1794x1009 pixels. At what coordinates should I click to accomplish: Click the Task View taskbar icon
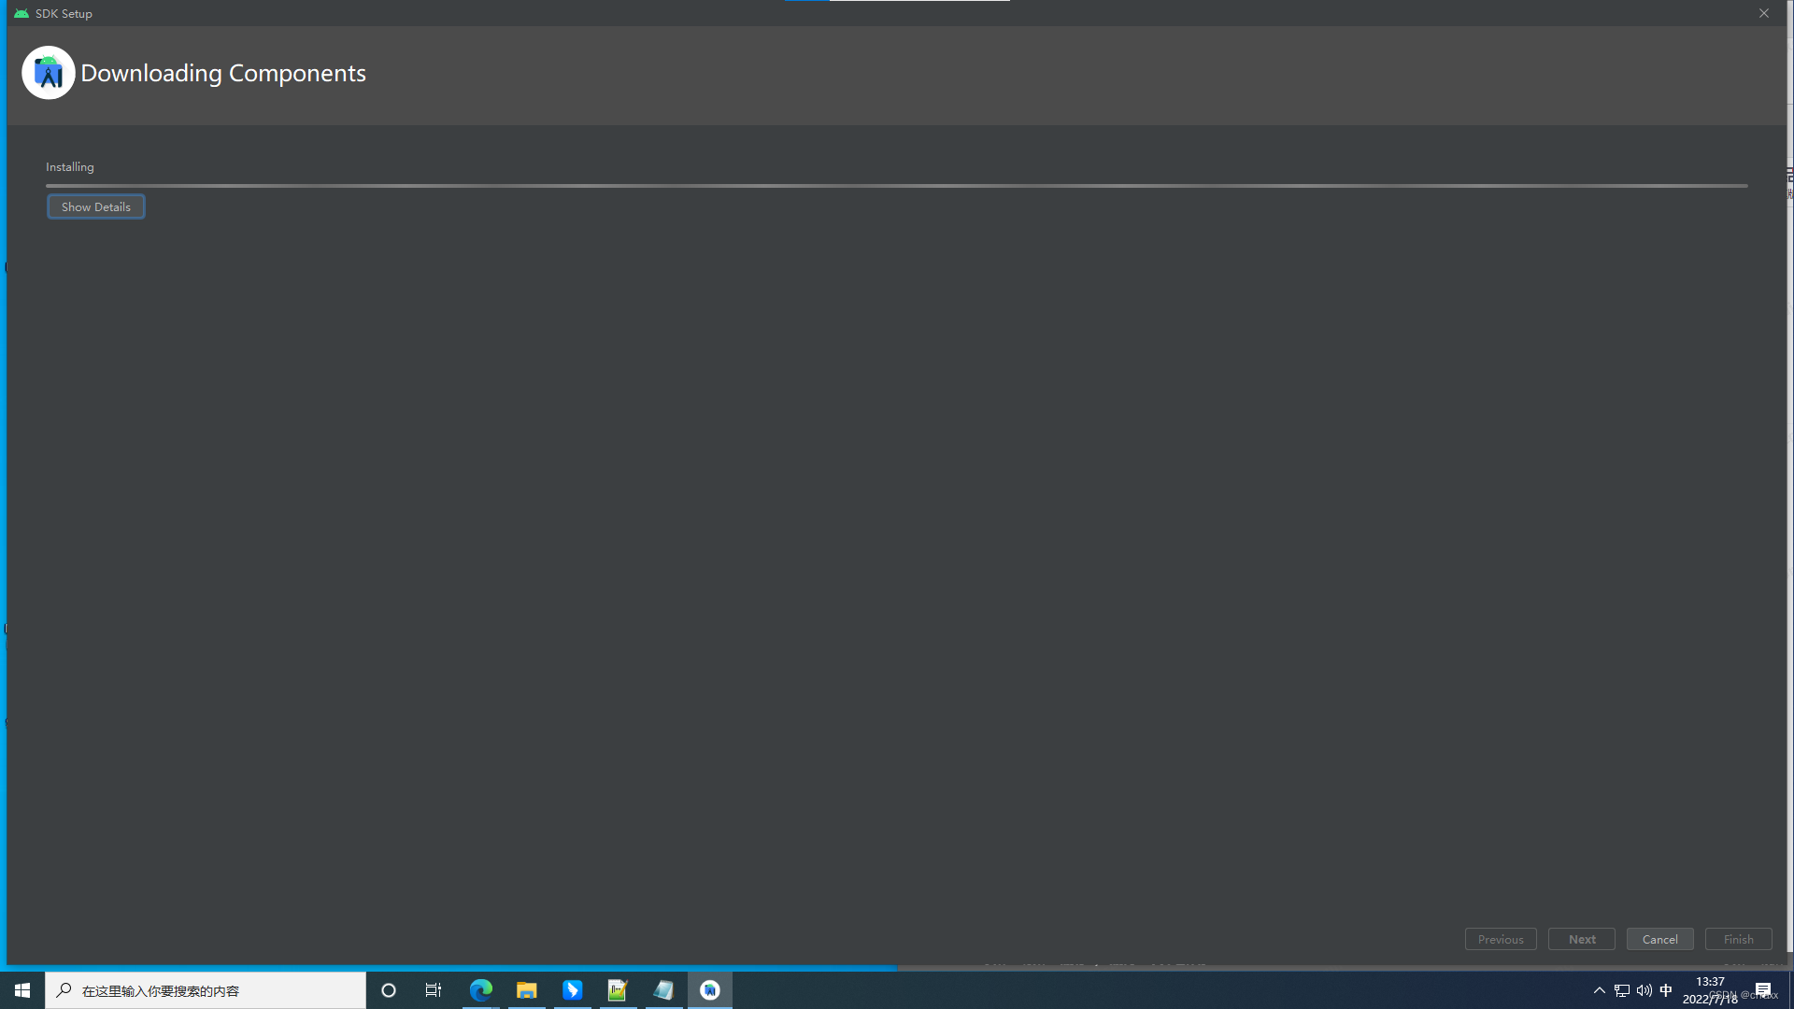(x=434, y=990)
